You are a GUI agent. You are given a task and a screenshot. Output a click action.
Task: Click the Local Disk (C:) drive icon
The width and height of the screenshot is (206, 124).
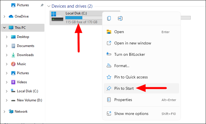57,16
